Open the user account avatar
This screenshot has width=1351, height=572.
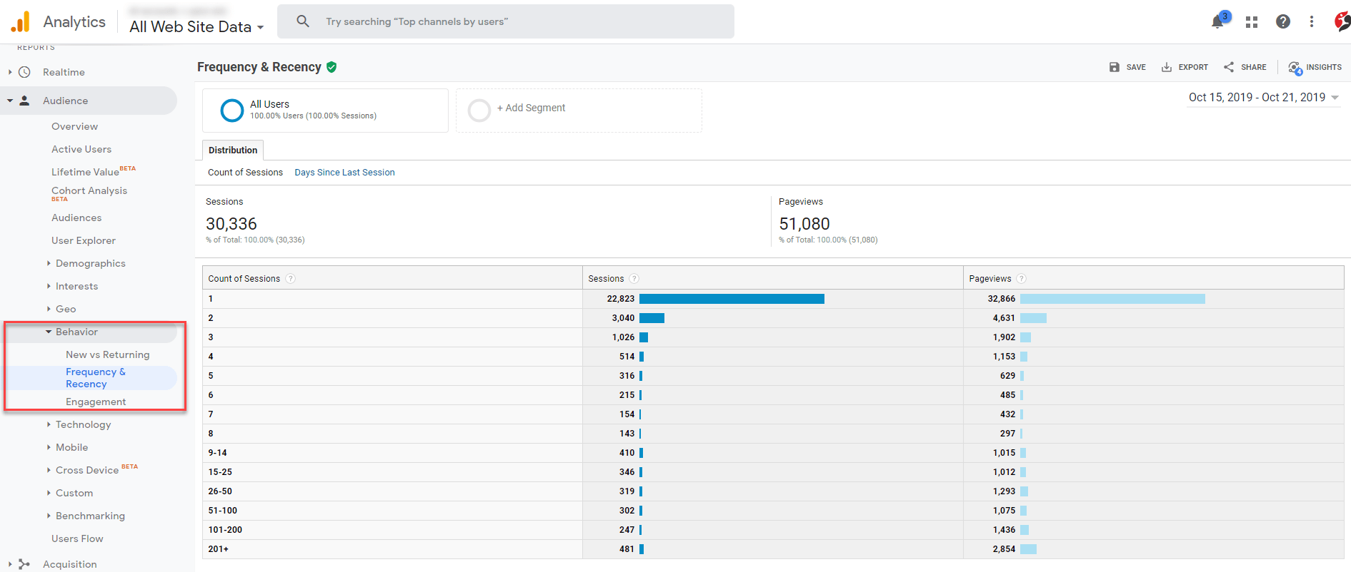point(1342,21)
